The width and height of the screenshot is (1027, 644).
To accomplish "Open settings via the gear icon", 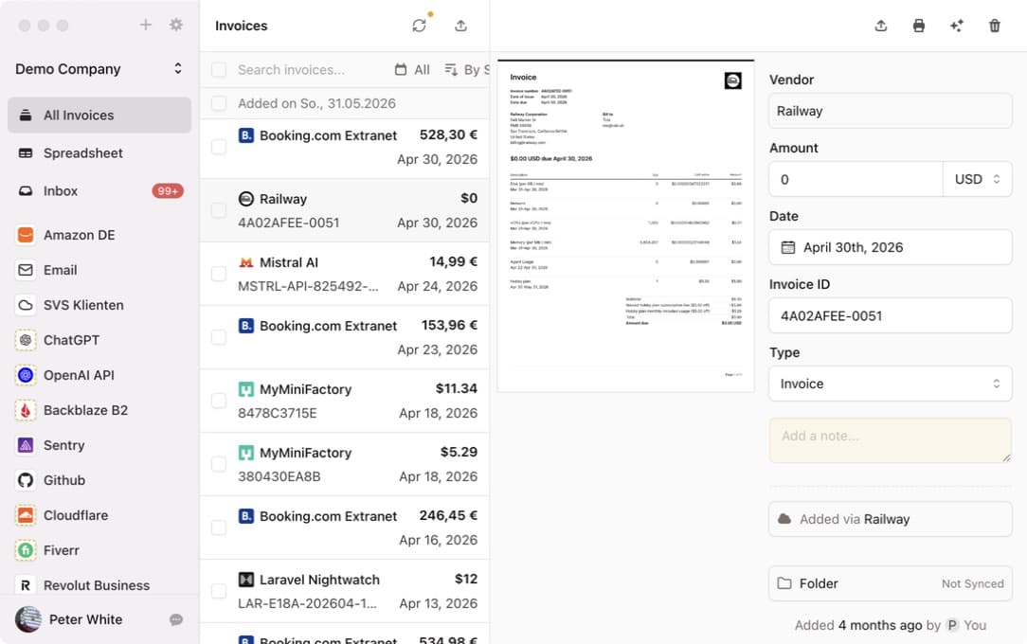I will click(x=176, y=25).
